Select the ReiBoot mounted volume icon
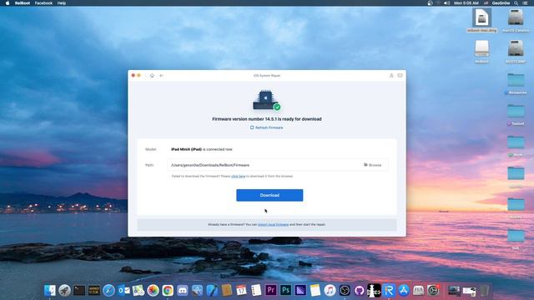Viewport: 534px width, 300px height. coord(481,52)
